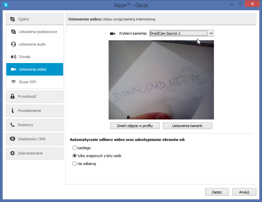Cancel changes with Anuluj
Image resolution: width=262 pixels, height=202 pixels.
pyautogui.click(x=244, y=192)
